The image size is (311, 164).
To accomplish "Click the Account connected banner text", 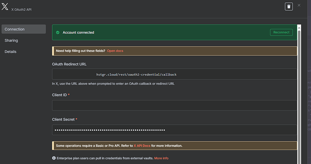I will click(79, 33).
